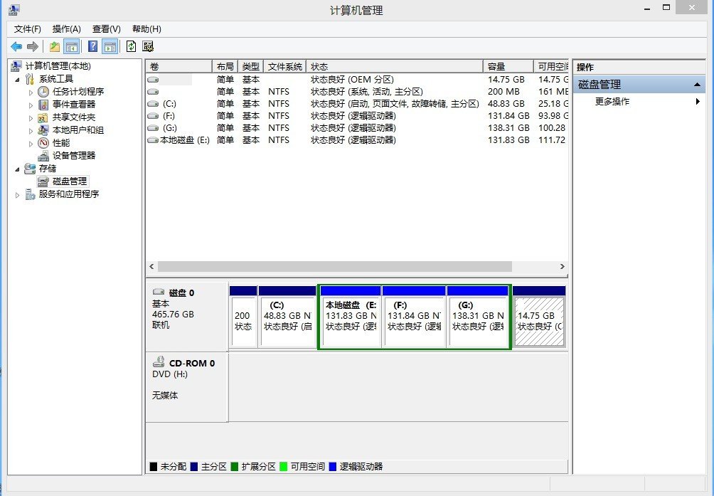Click the 磁盘 0 disk label icon
714x496 pixels.
[x=159, y=292]
